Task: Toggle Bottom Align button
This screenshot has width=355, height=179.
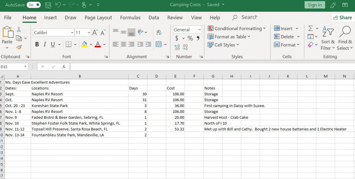Action: [131, 32]
